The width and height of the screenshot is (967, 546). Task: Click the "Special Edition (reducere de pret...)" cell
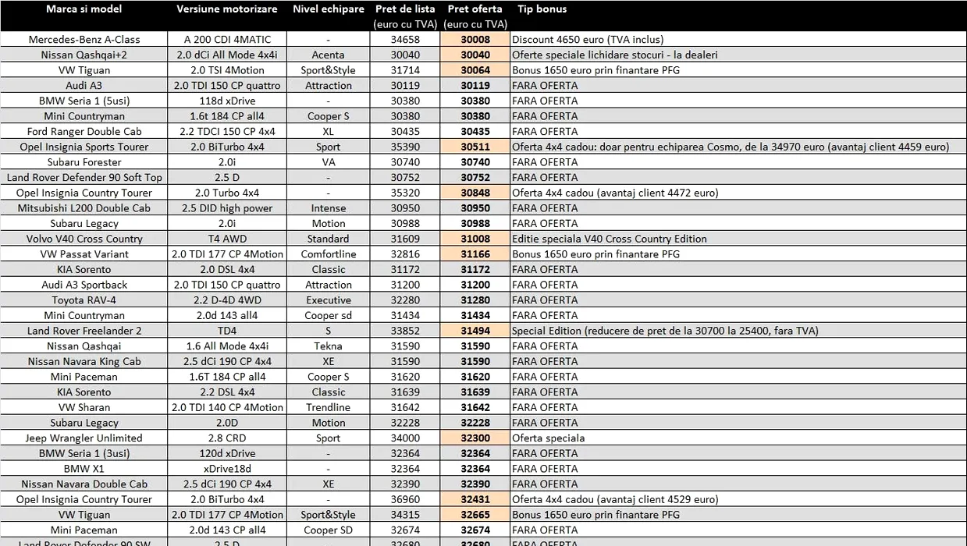[x=738, y=331]
